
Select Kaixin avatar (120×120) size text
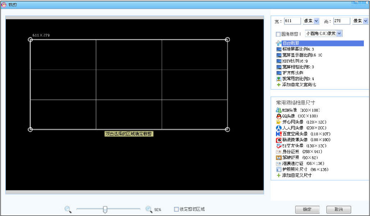click(x=304, y=122)
